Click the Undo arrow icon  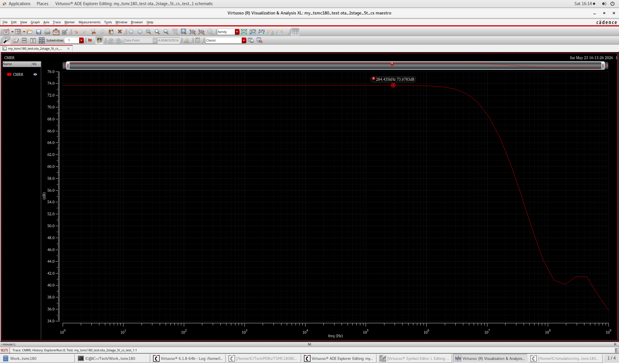(76, 32)
